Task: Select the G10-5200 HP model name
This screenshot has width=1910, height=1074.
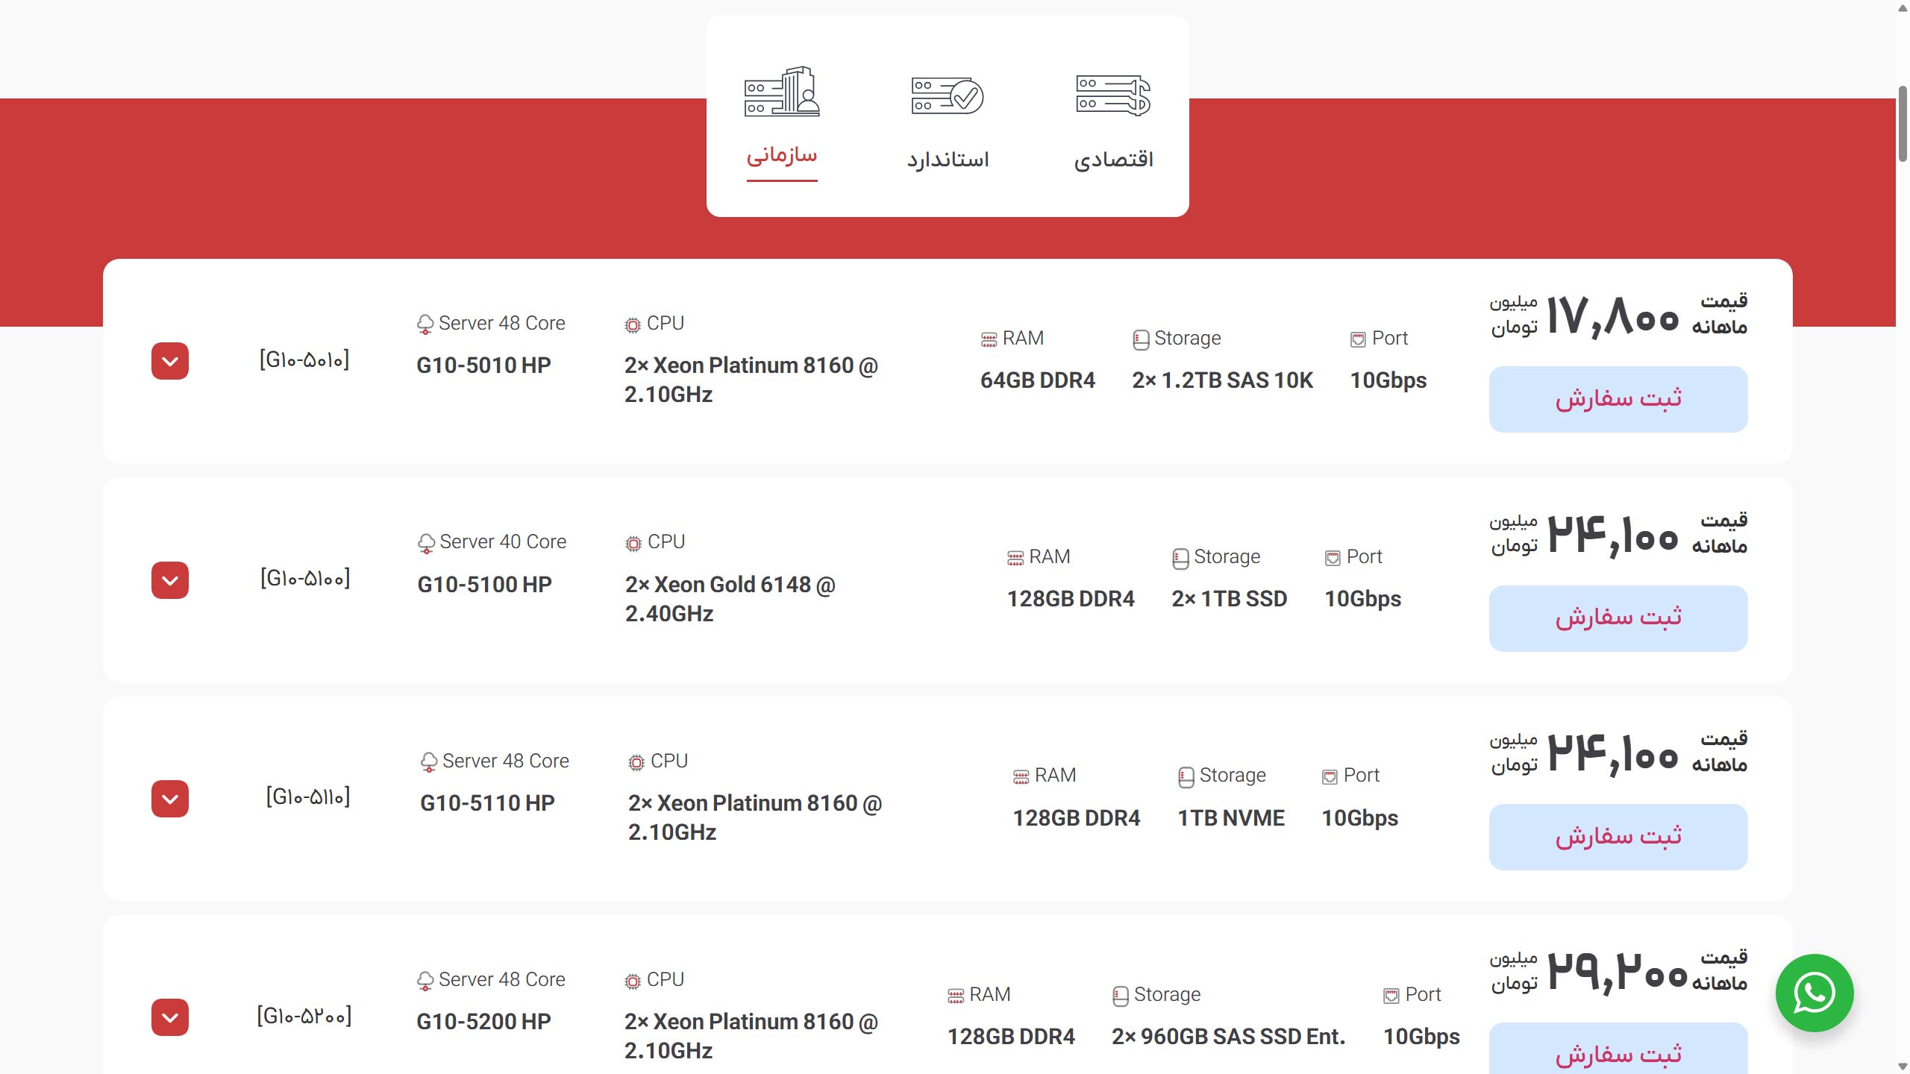Action: click(483, 1022)
